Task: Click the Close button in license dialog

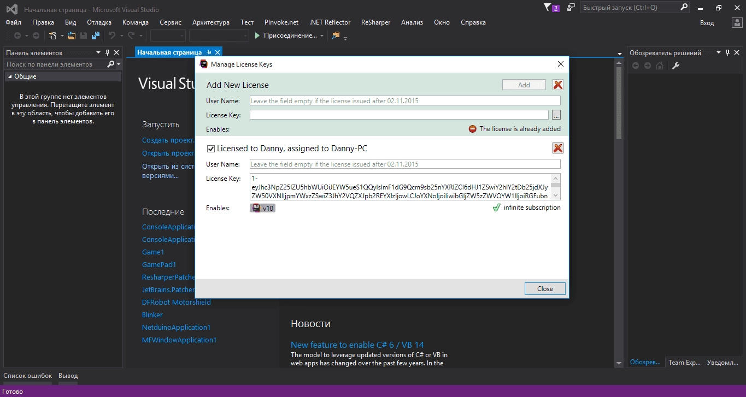Action: pyautogui.click(x=545, y=289)
